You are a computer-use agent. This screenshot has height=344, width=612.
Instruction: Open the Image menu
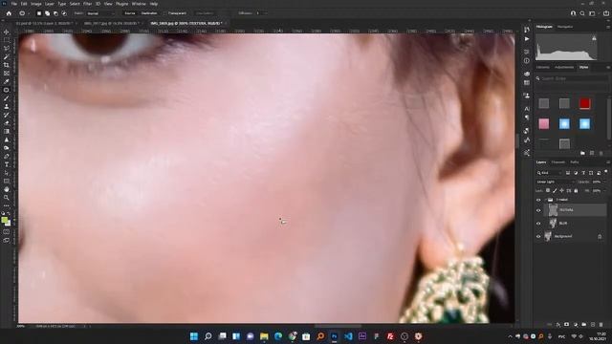36,4
